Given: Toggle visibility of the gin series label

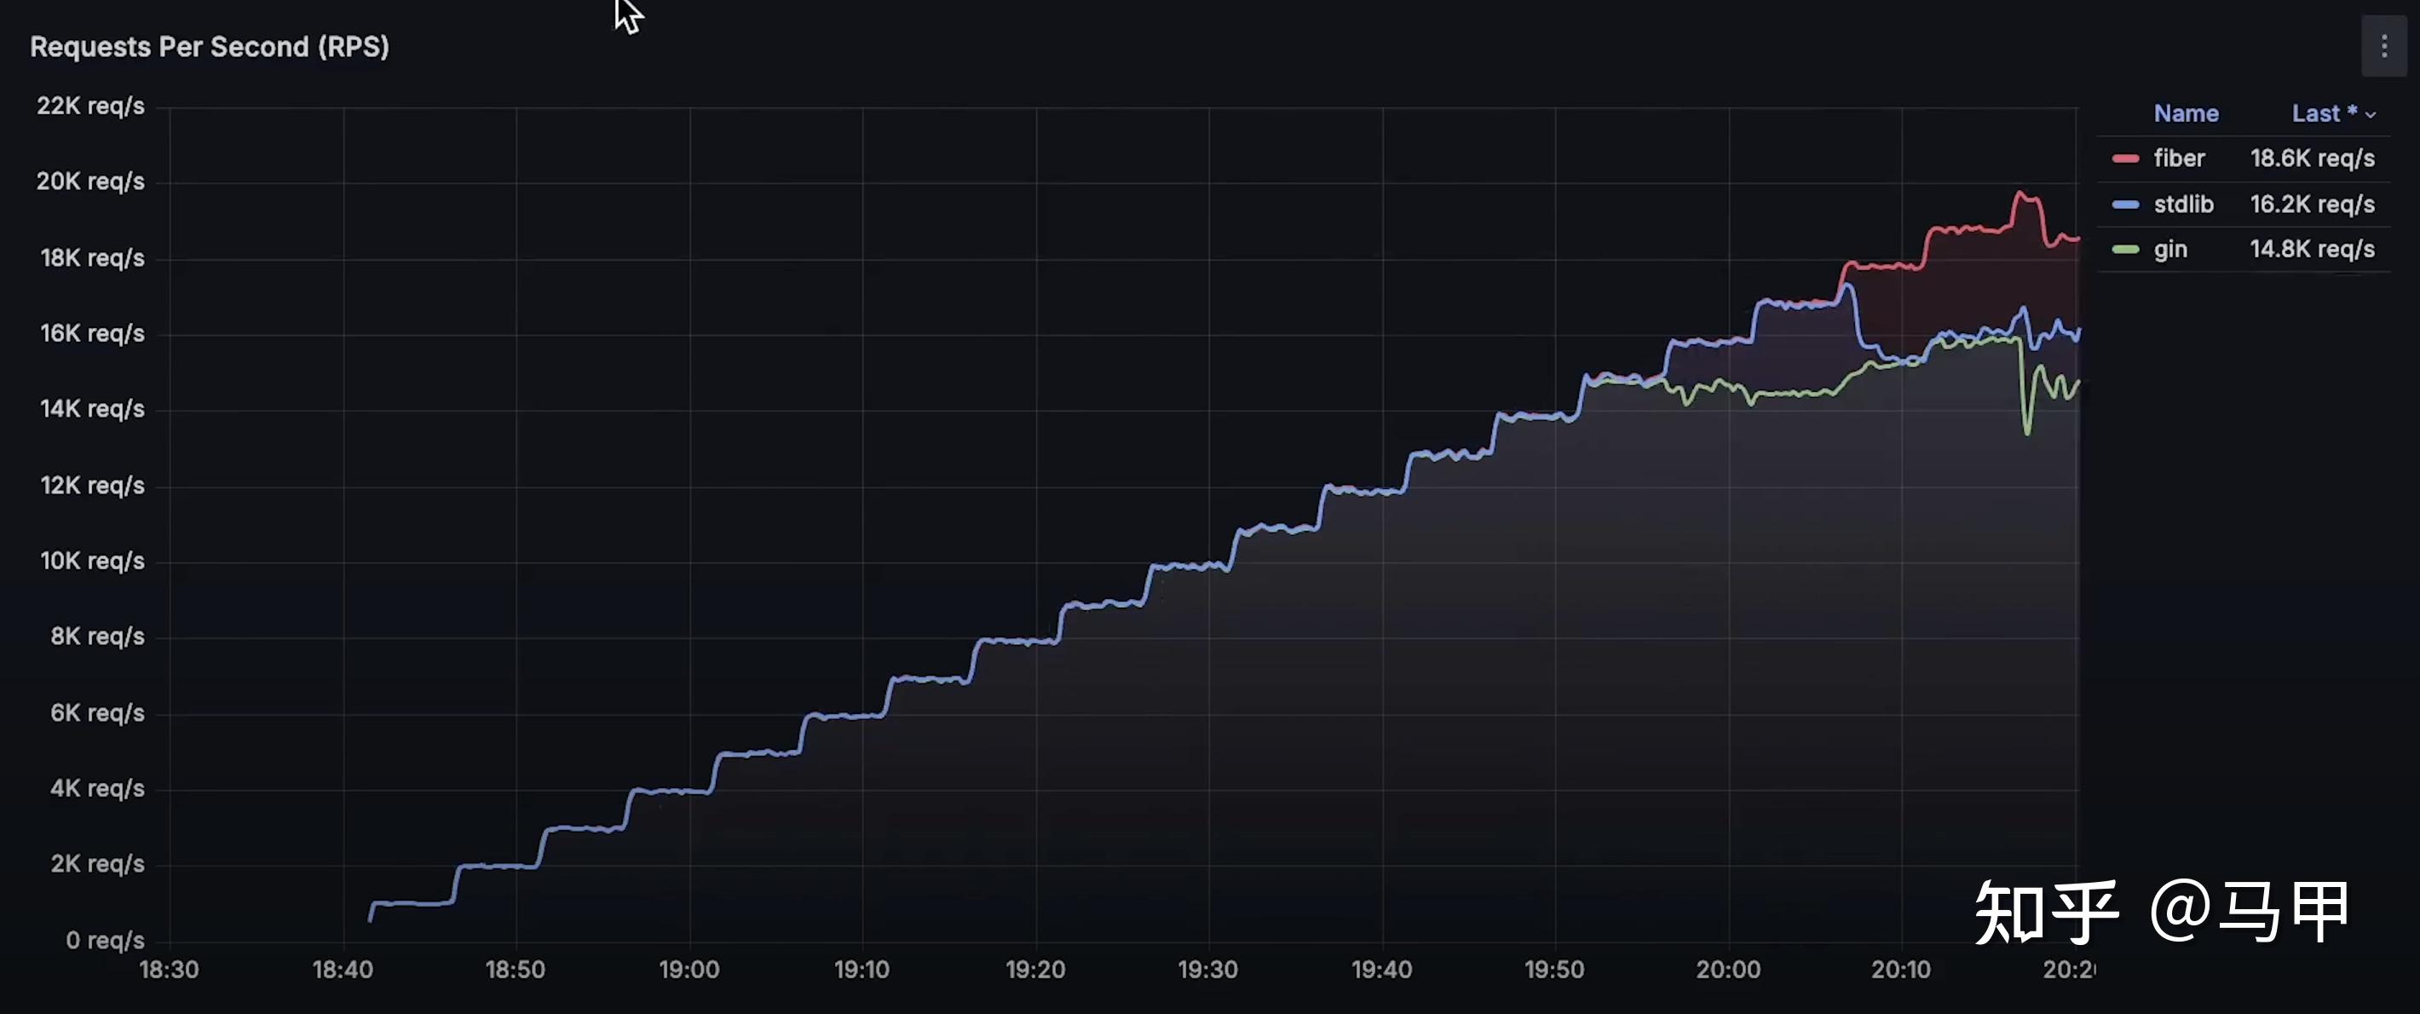Looking at the screenshot, I should 2170,250.
